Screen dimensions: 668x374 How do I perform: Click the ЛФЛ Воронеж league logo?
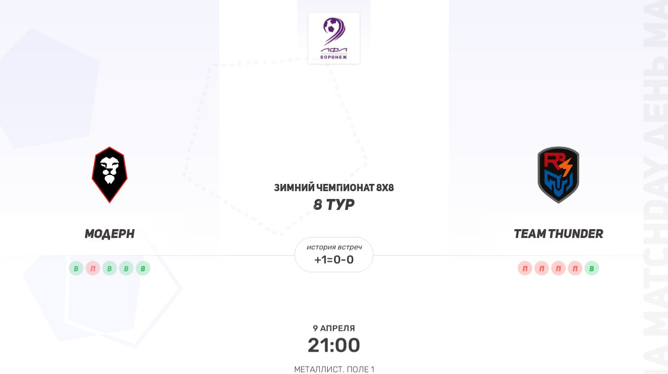334,39
